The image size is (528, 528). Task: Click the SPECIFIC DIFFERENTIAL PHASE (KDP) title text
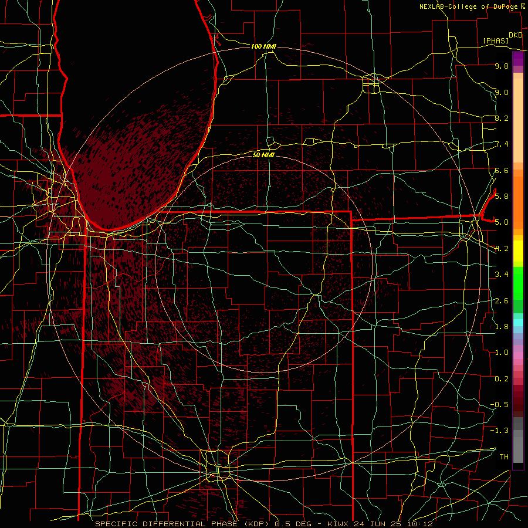click(182, 524)
